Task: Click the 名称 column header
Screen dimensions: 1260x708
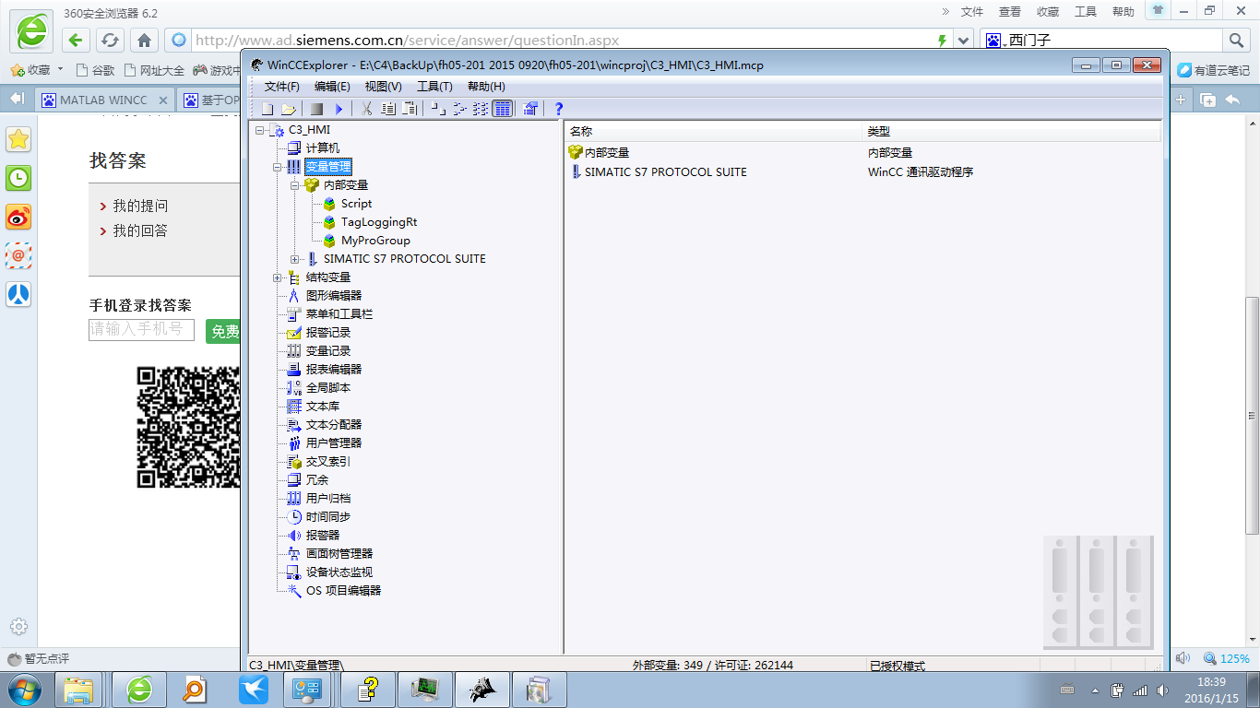Action: pos(713,132)
